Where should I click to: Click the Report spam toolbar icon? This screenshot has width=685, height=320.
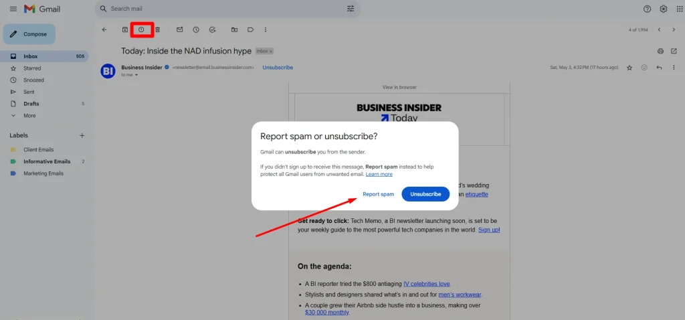[141, 29]
